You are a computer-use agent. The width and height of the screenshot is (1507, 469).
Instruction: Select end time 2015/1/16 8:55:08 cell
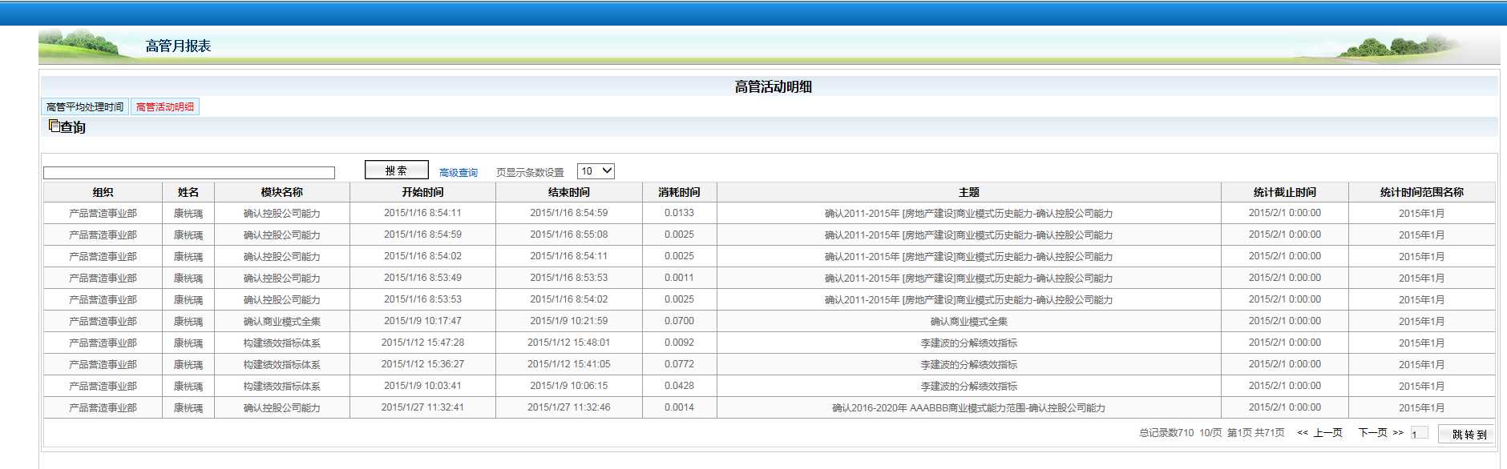click(569, 234)
